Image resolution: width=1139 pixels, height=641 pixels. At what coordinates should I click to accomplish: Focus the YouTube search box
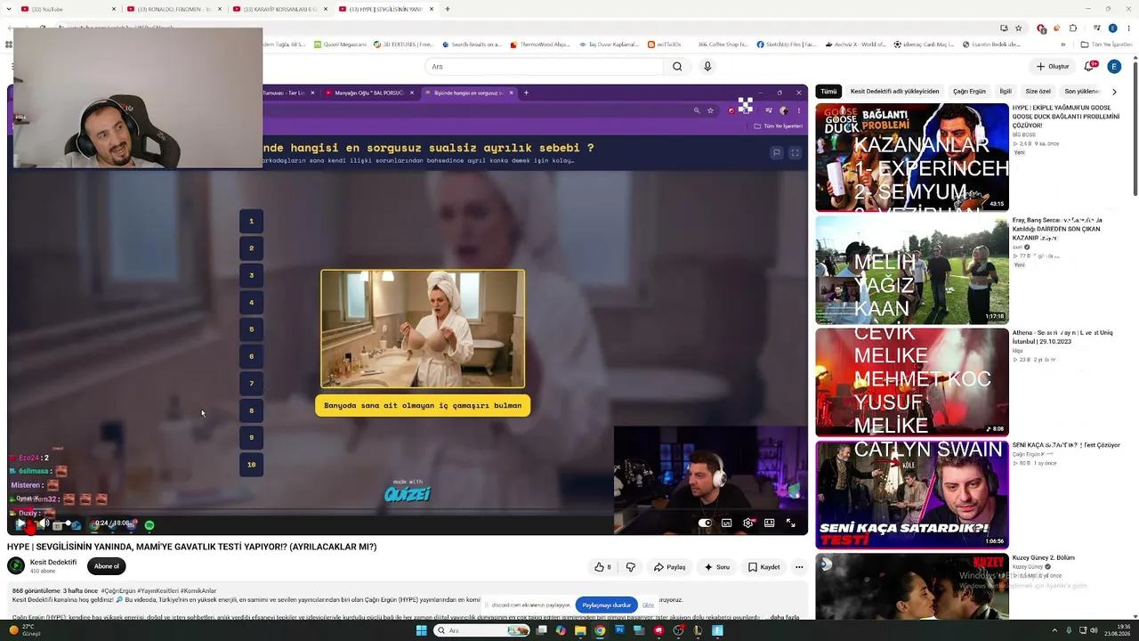click(545, 67)
